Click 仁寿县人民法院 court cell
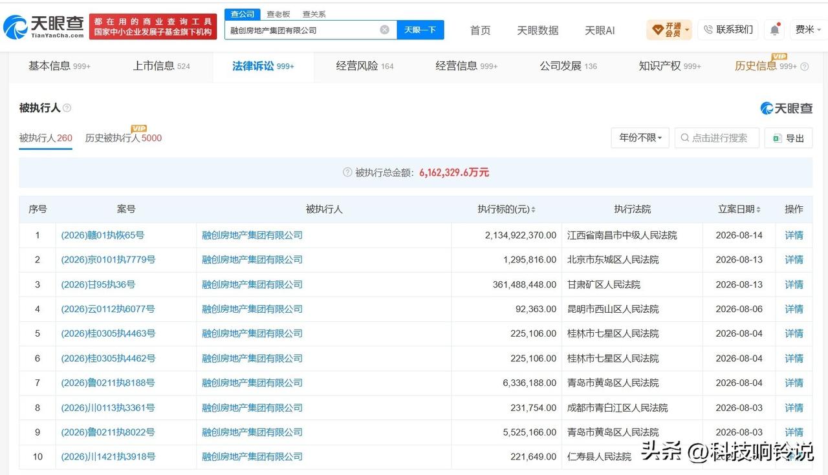The width and height of the screenshot is (828, 475). [x=599, y=457]
